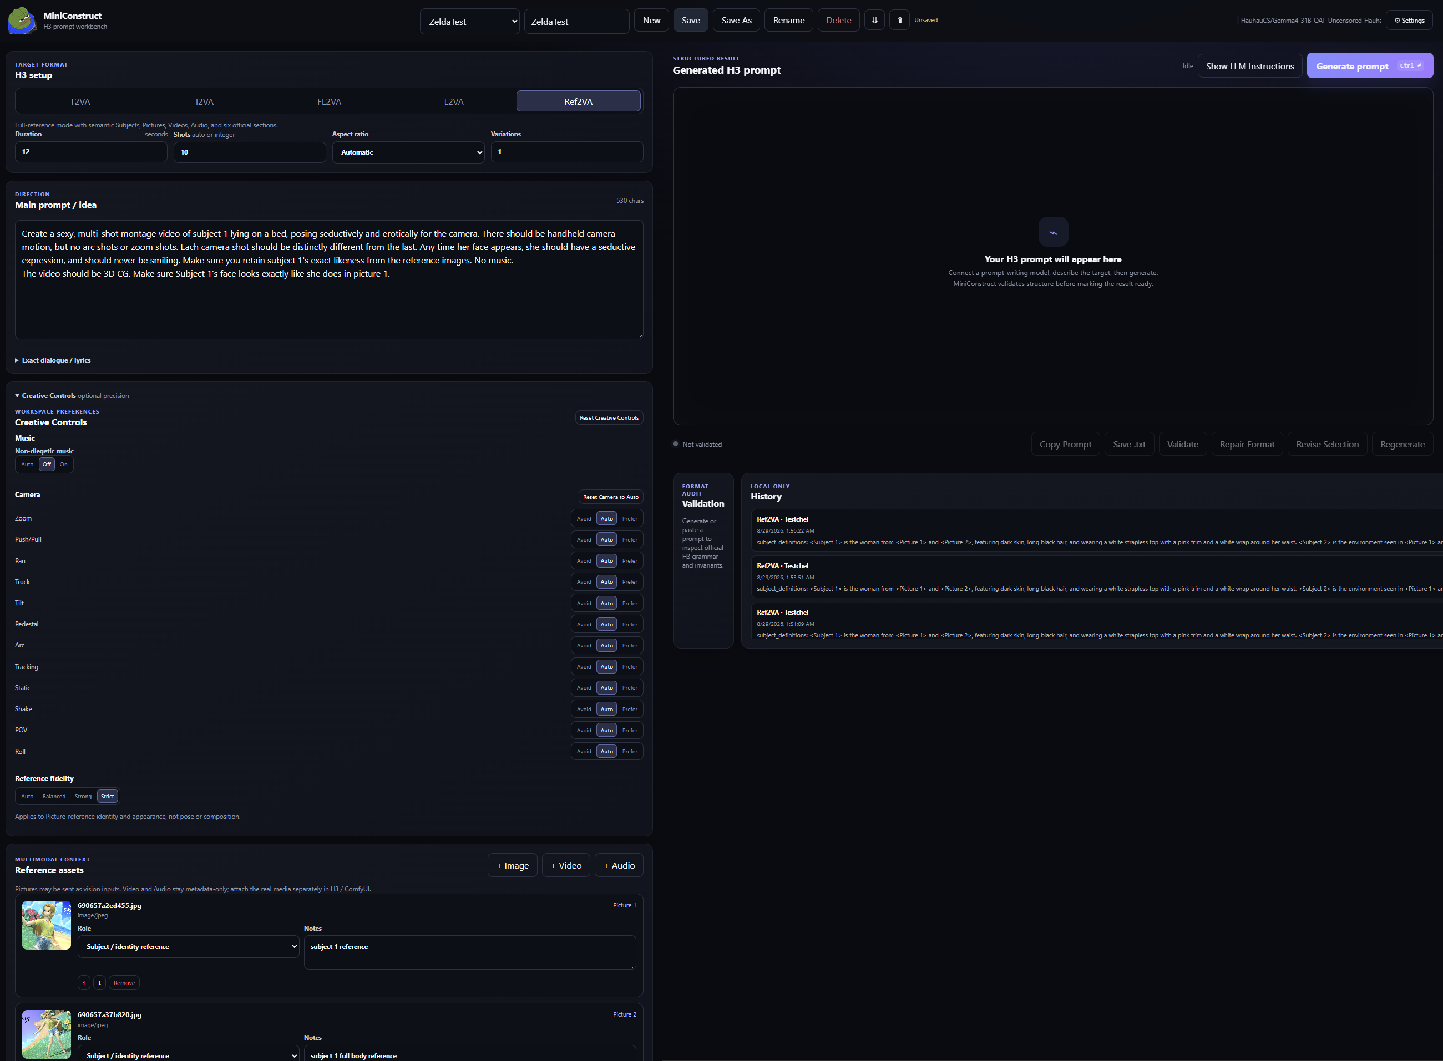Set Pedestal camera control to Prefer
The image size is (1443, 1061).
coord(630,624)
